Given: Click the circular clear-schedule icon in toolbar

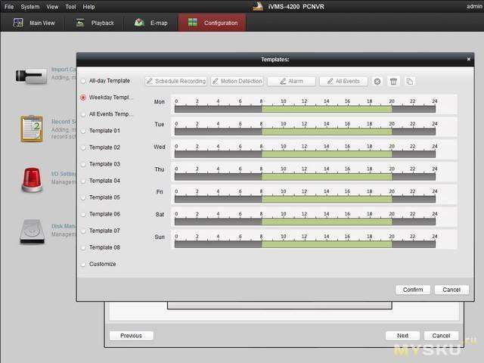Looking at the screenshot, I should coord(377,82).
